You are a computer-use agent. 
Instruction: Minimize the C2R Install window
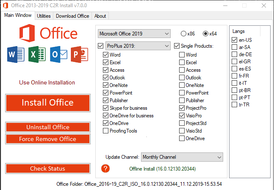(225, 5)
